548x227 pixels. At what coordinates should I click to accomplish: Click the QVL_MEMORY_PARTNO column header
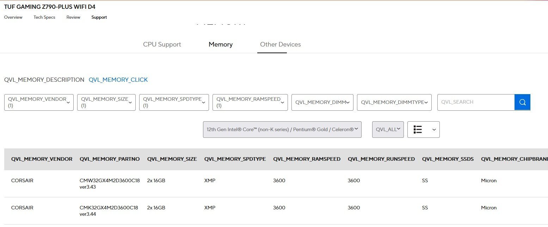(110, 159)
